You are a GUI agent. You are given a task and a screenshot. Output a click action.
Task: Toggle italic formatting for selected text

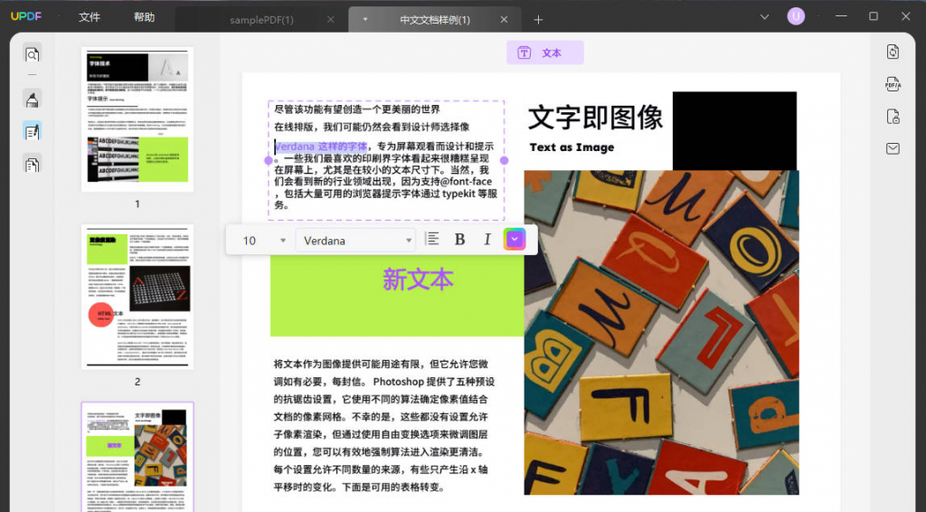click(x=487, y=240)
